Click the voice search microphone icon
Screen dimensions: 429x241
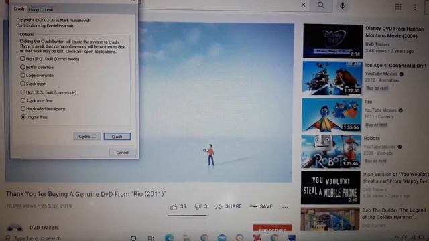(x=343, y=5)
